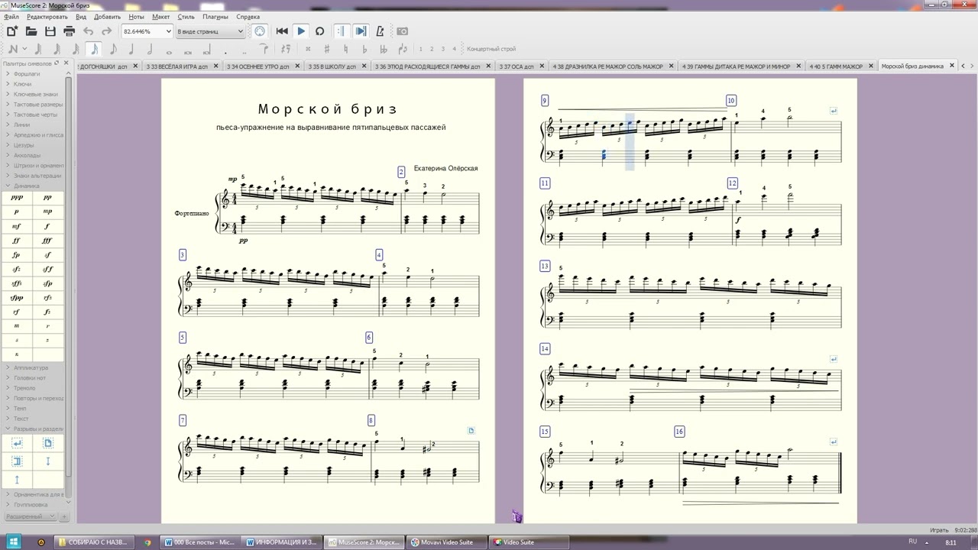
Task: Open a score file via the folder icon
Action: [x=31, y=31]
